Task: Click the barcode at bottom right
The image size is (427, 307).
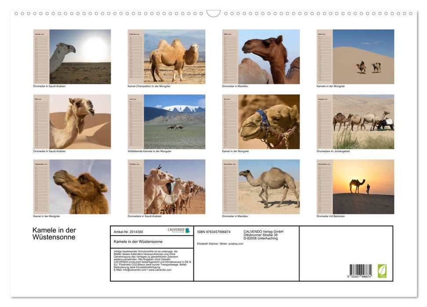Action: (361, 271)
